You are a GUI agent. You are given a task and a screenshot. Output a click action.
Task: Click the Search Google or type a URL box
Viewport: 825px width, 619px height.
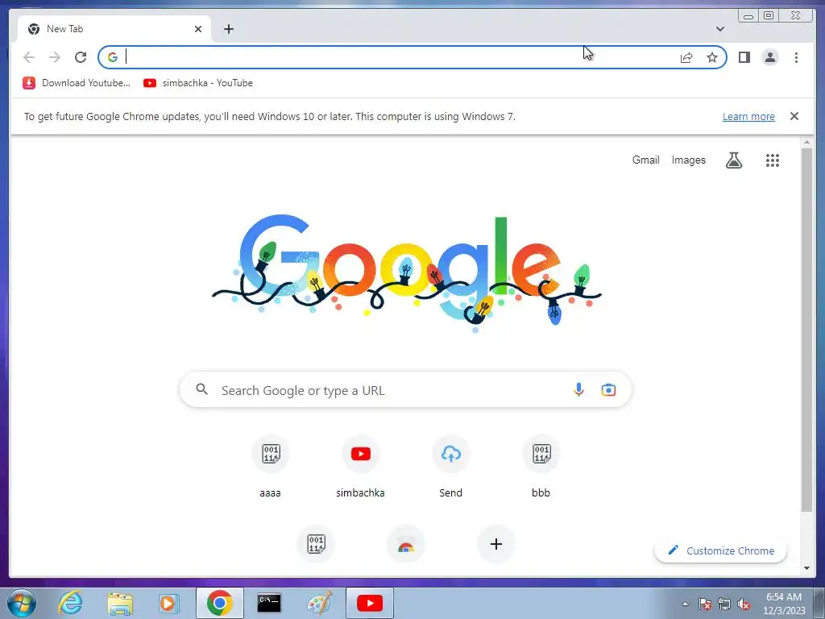click(x=405, y=390)
